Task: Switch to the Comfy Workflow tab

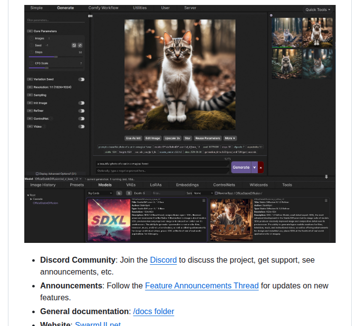Action: click(x=103, y=8)
